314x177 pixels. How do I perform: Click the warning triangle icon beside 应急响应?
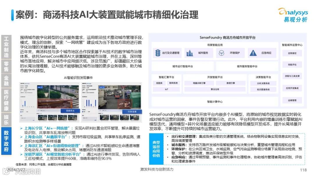click(253, 53)
